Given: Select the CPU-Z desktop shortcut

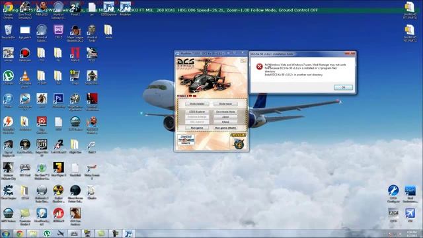Looking at the screenshot, I should (x=59, y=32).
